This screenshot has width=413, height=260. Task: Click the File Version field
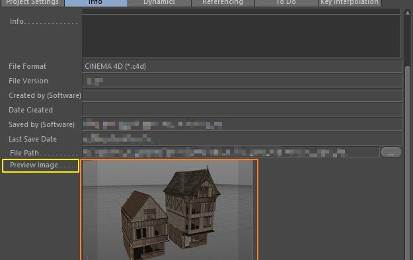242,81
